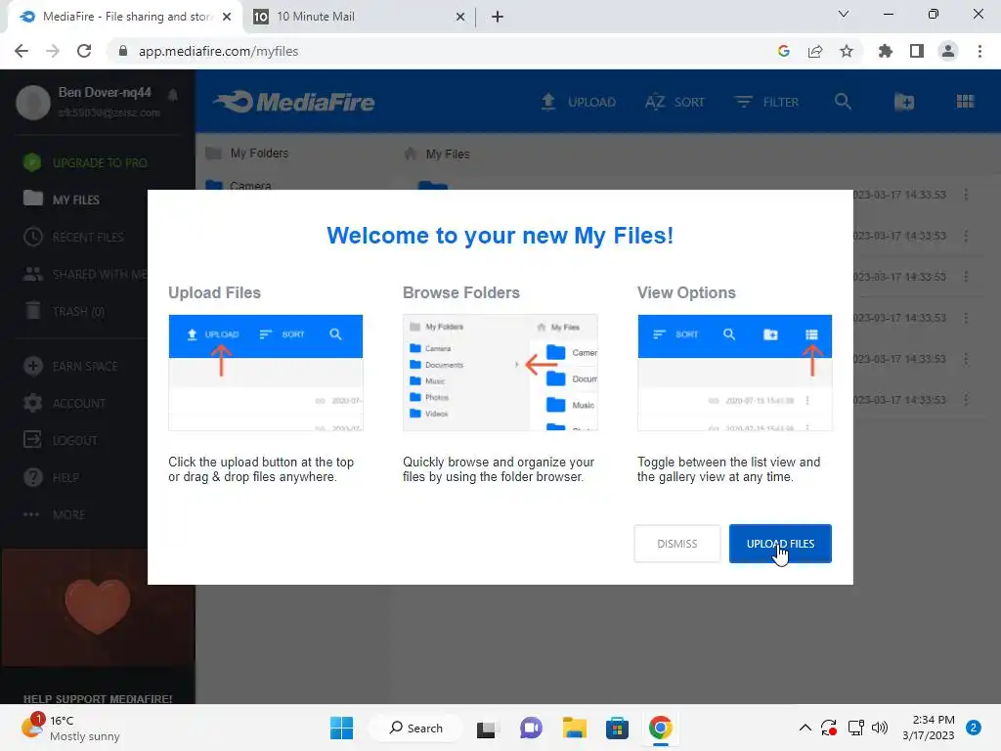
Task: Open Help in the sidebar
Action: (x=52, y=477)
